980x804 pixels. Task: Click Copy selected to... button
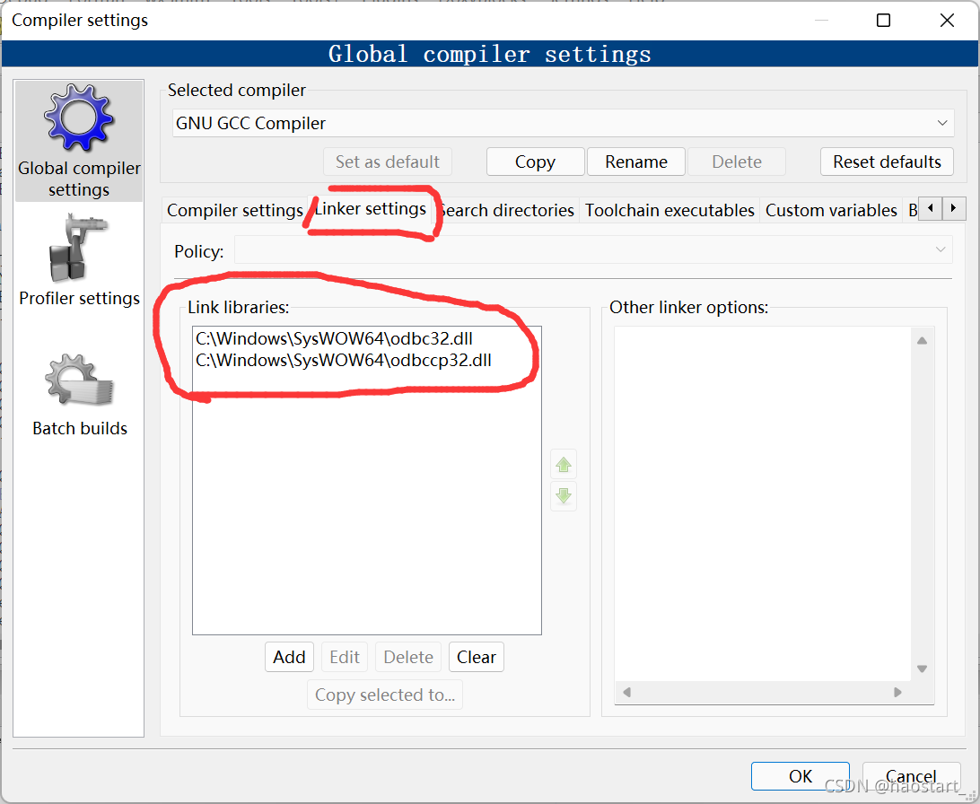385,695
